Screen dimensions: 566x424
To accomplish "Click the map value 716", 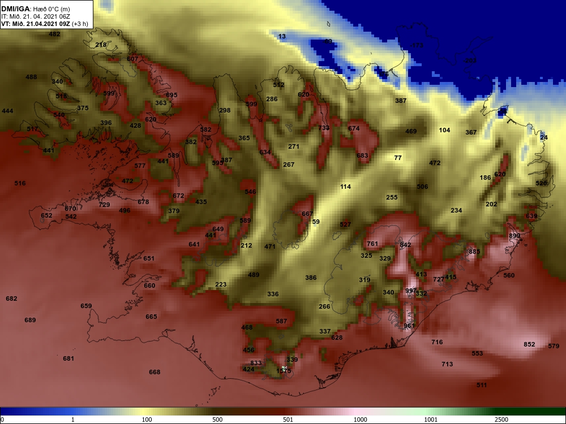I will point(437,342).
